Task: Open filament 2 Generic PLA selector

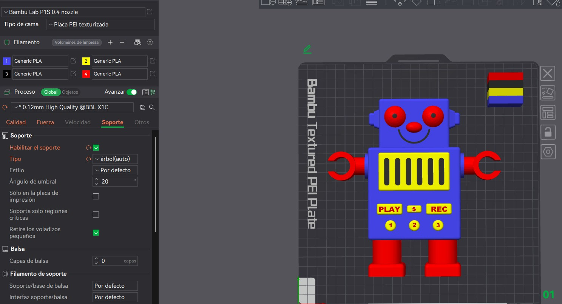Action: (119, 61)
